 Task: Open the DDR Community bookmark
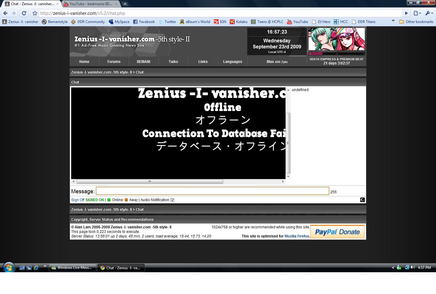[x=88, y=22]
